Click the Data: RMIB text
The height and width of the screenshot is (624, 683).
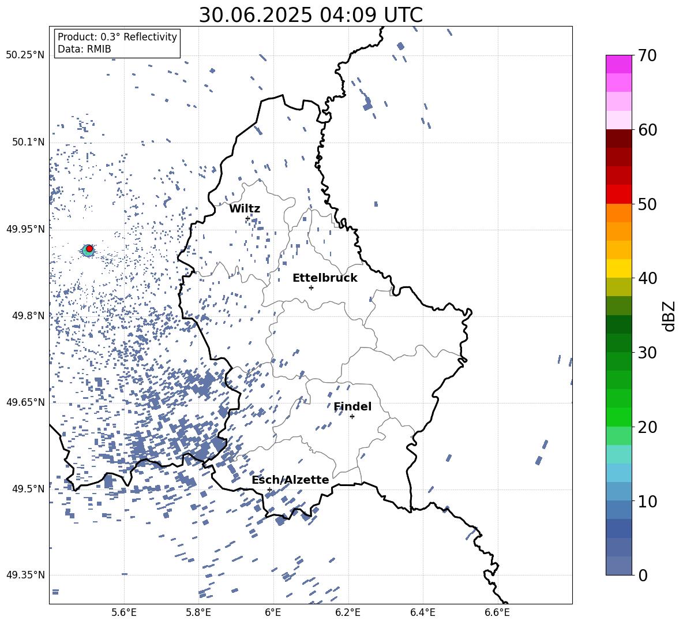84,49
